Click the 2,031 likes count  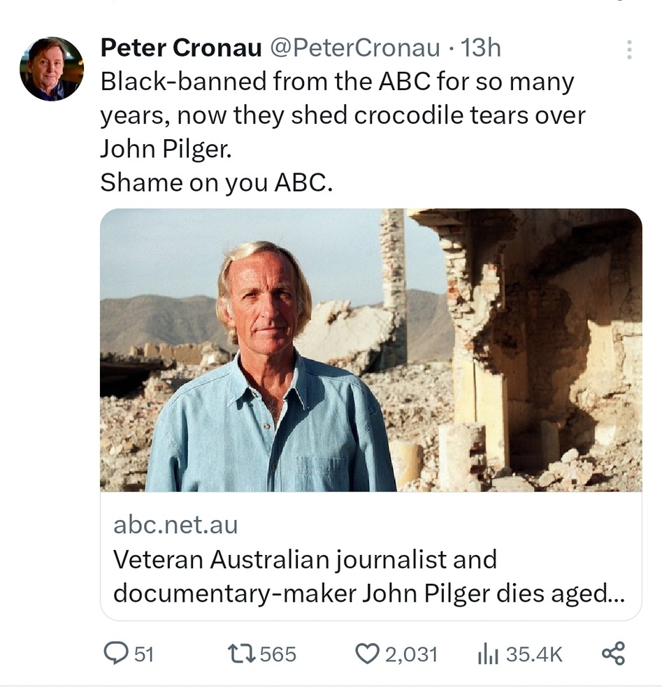click(x=410, y=654)
